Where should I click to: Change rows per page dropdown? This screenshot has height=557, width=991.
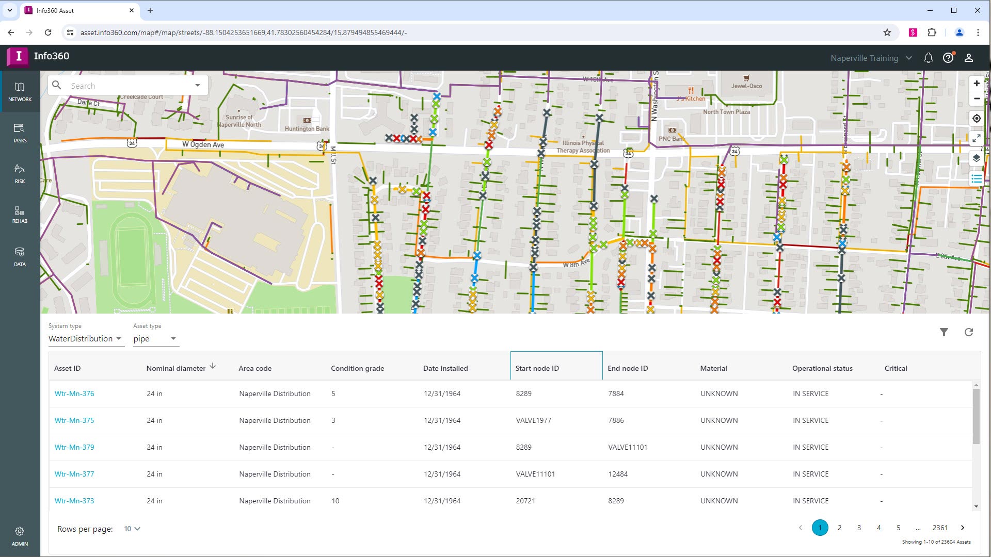click(132, 529)
